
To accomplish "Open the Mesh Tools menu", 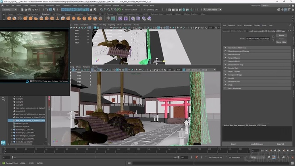I will pos(77,6).
